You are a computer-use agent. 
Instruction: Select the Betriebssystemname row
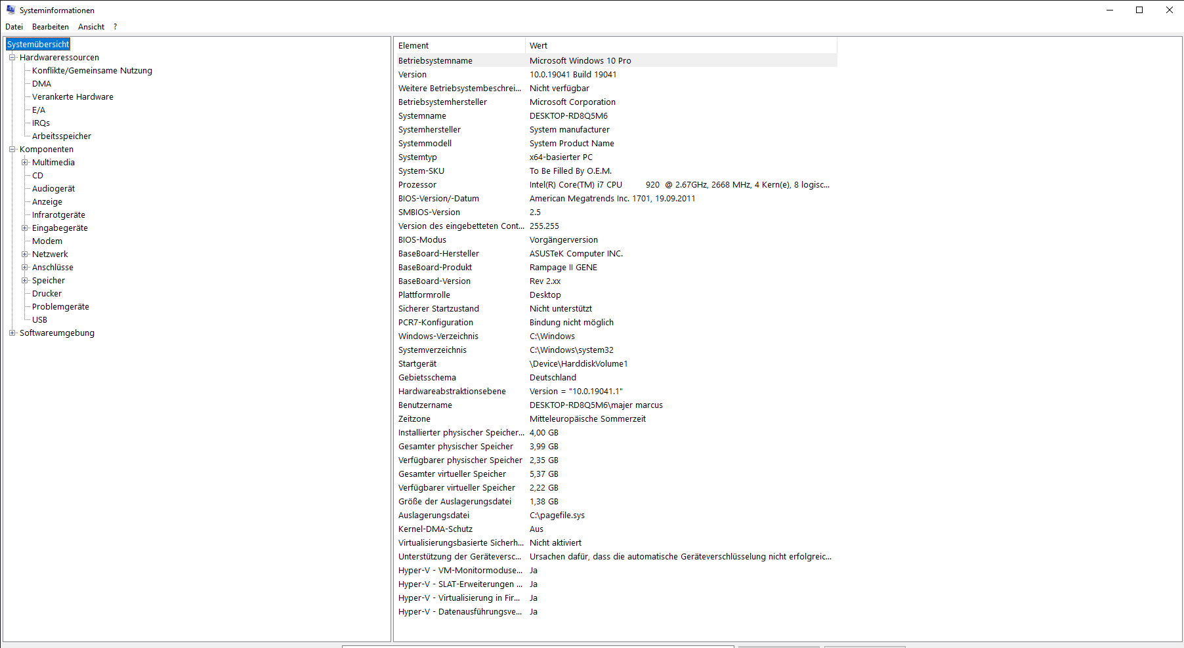click(x=616, y=60)
